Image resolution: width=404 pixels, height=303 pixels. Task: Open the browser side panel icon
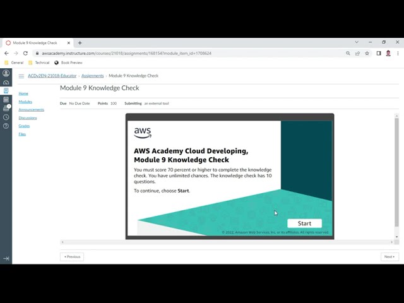pos(379,53)
